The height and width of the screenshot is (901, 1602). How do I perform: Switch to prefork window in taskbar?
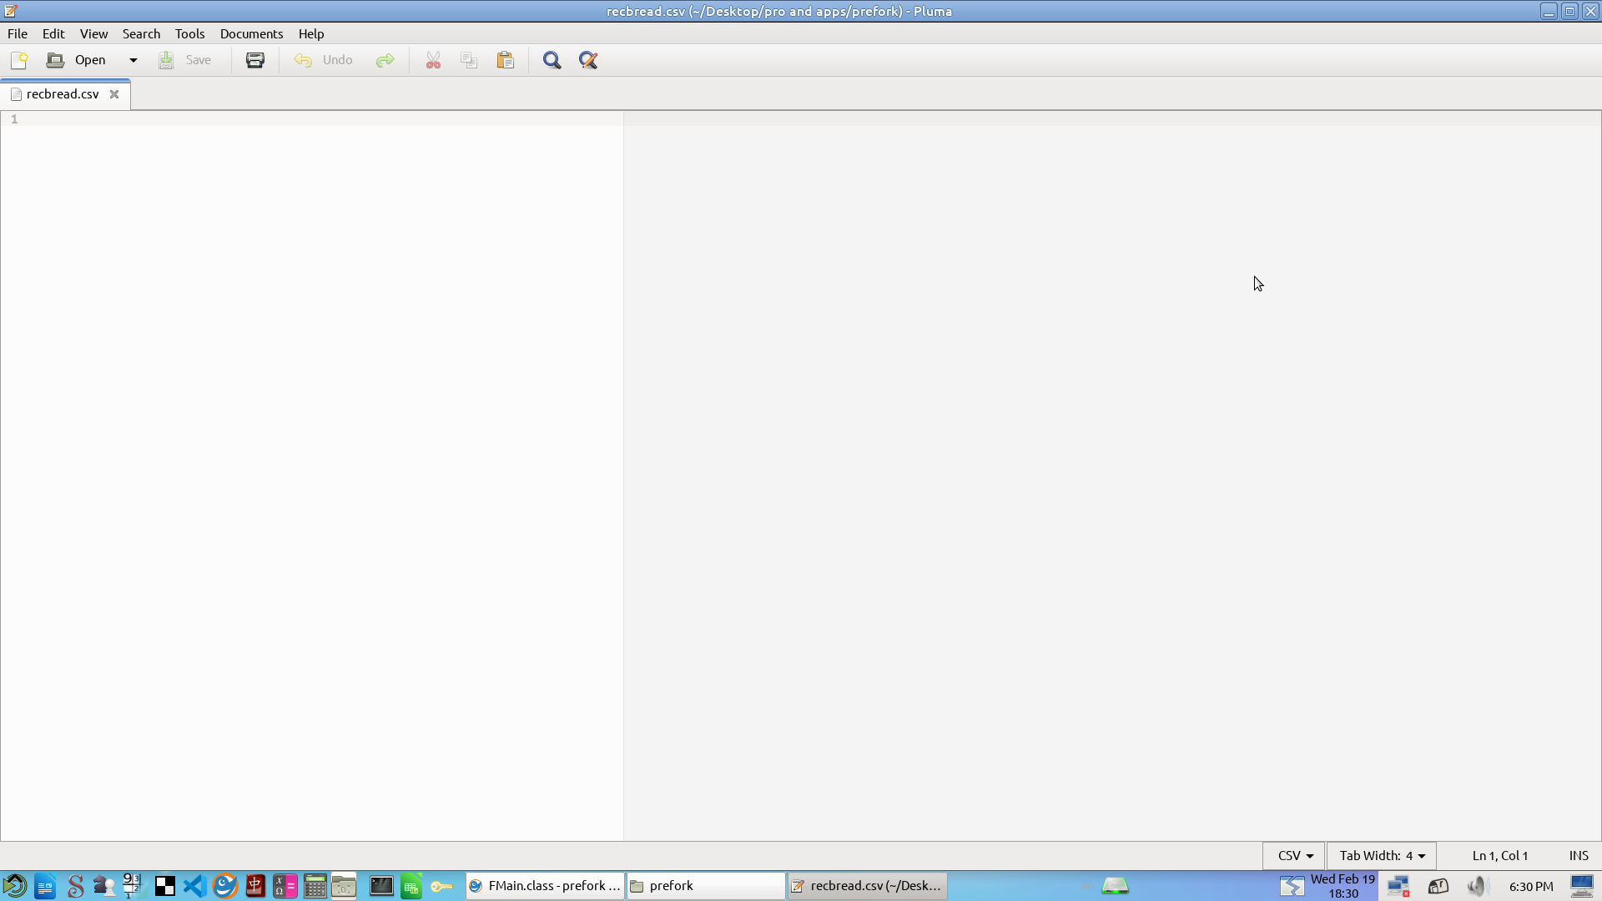tap(706, 886)
